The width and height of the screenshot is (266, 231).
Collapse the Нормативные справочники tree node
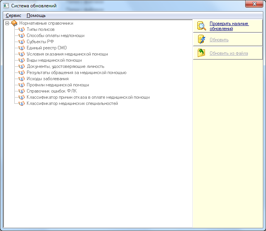click(7, 23)
